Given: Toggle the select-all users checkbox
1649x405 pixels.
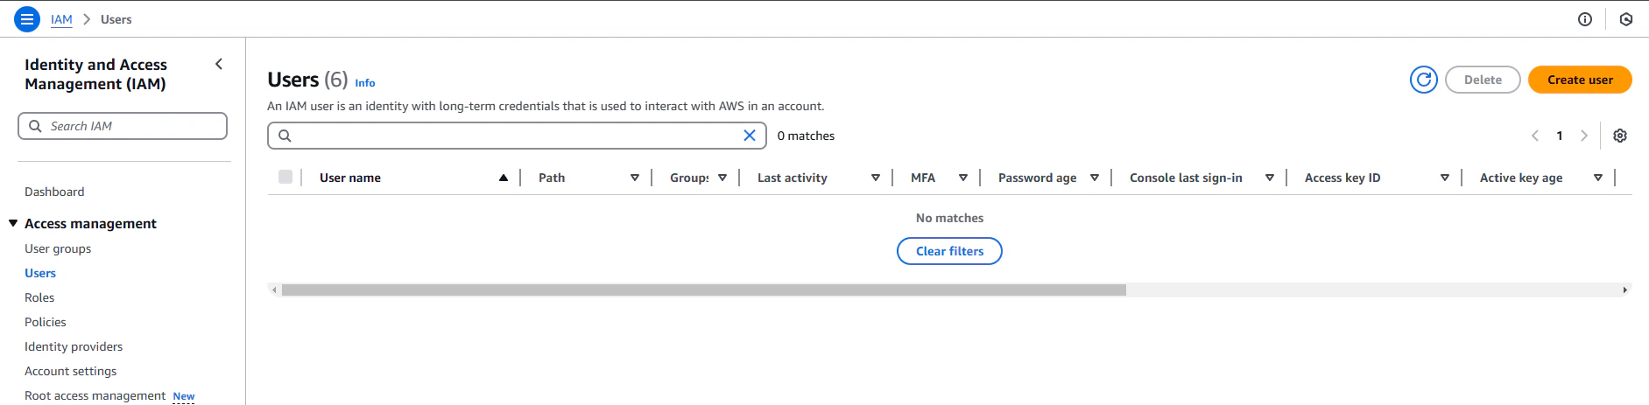Looking at the screenshot, I should [x=285, y=177].
